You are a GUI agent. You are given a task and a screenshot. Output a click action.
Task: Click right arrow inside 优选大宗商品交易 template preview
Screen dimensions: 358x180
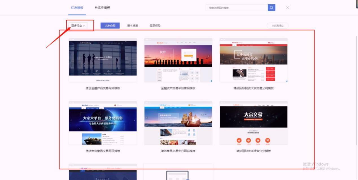click(134, 120)
